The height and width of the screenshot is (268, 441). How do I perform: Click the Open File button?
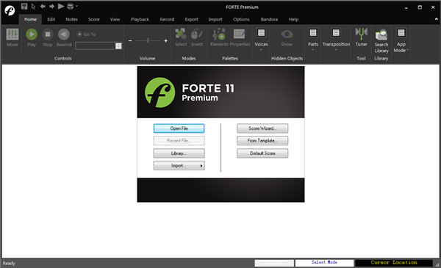pos(179,128)
